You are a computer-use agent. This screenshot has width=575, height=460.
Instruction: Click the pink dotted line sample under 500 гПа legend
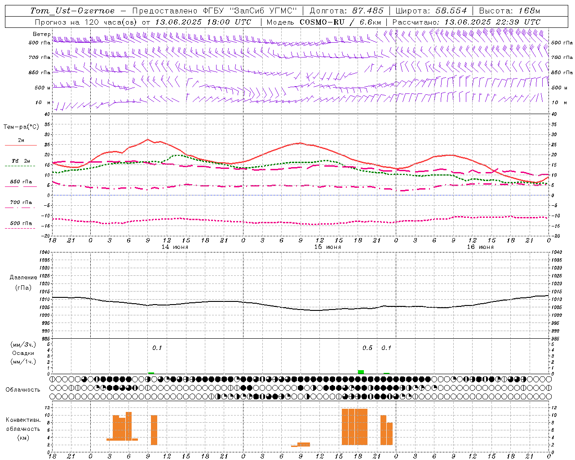pos(20,228)
